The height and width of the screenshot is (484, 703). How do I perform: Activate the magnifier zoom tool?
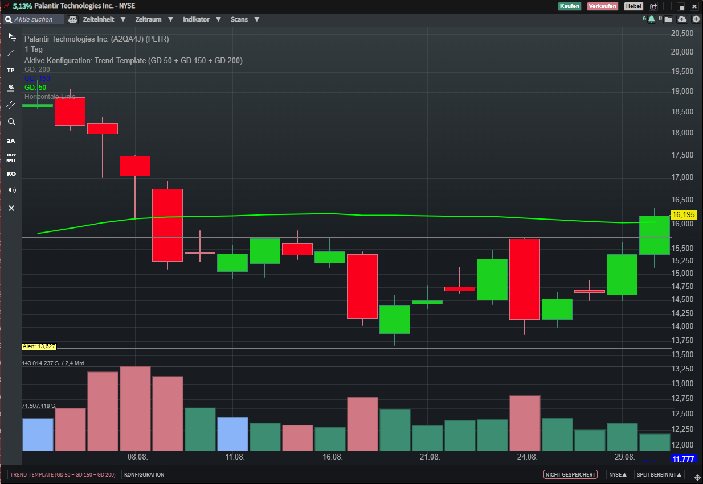(x=11, y=122)
